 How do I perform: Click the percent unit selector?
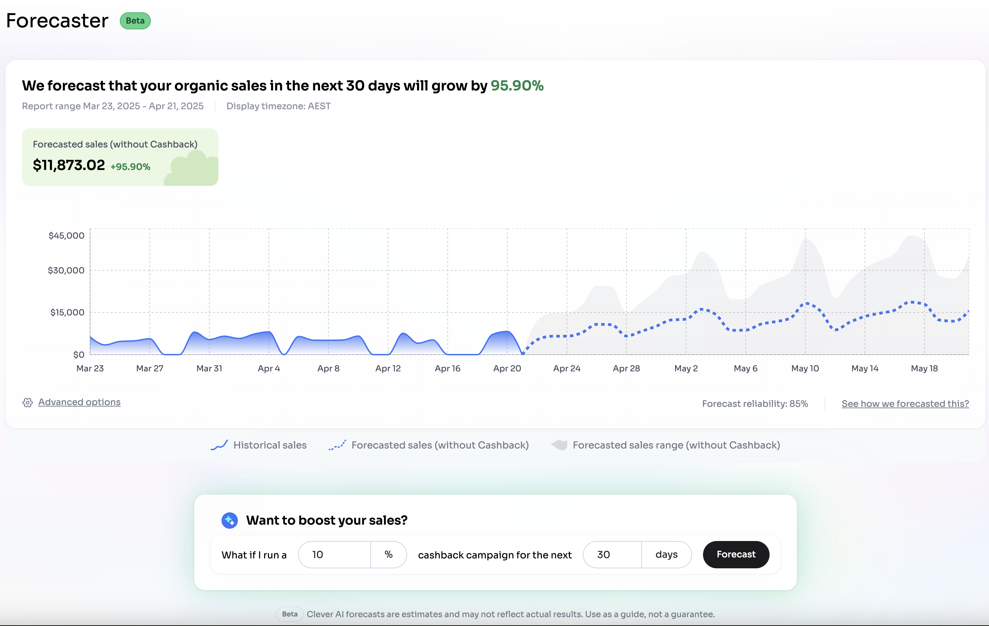point(388,555)
